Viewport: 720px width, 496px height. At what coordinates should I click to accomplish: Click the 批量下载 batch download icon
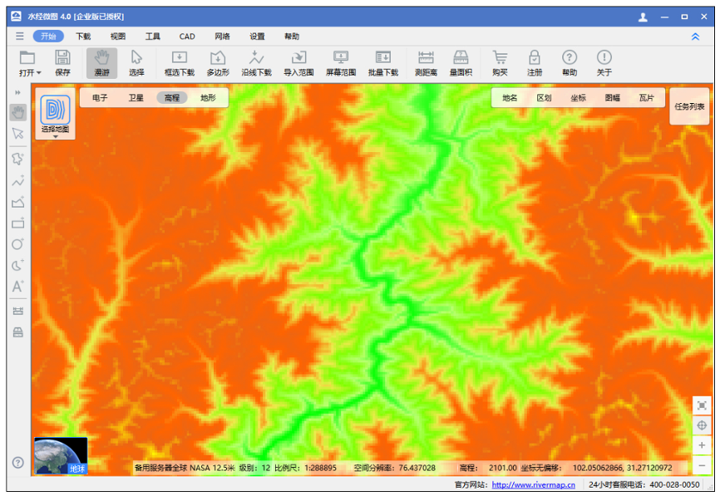pyautogui.click(x=382, y=58)
